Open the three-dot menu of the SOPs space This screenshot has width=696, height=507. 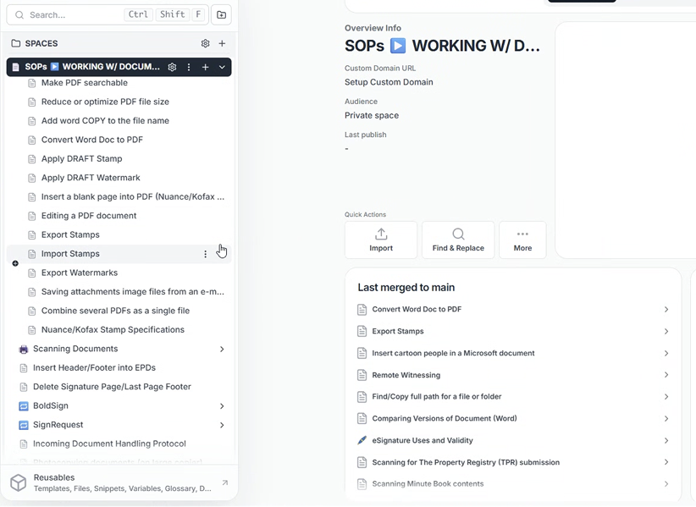[x=189, y=67]
